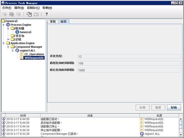
Task: Open the 文件(F) menu
Action: point(7,8)
